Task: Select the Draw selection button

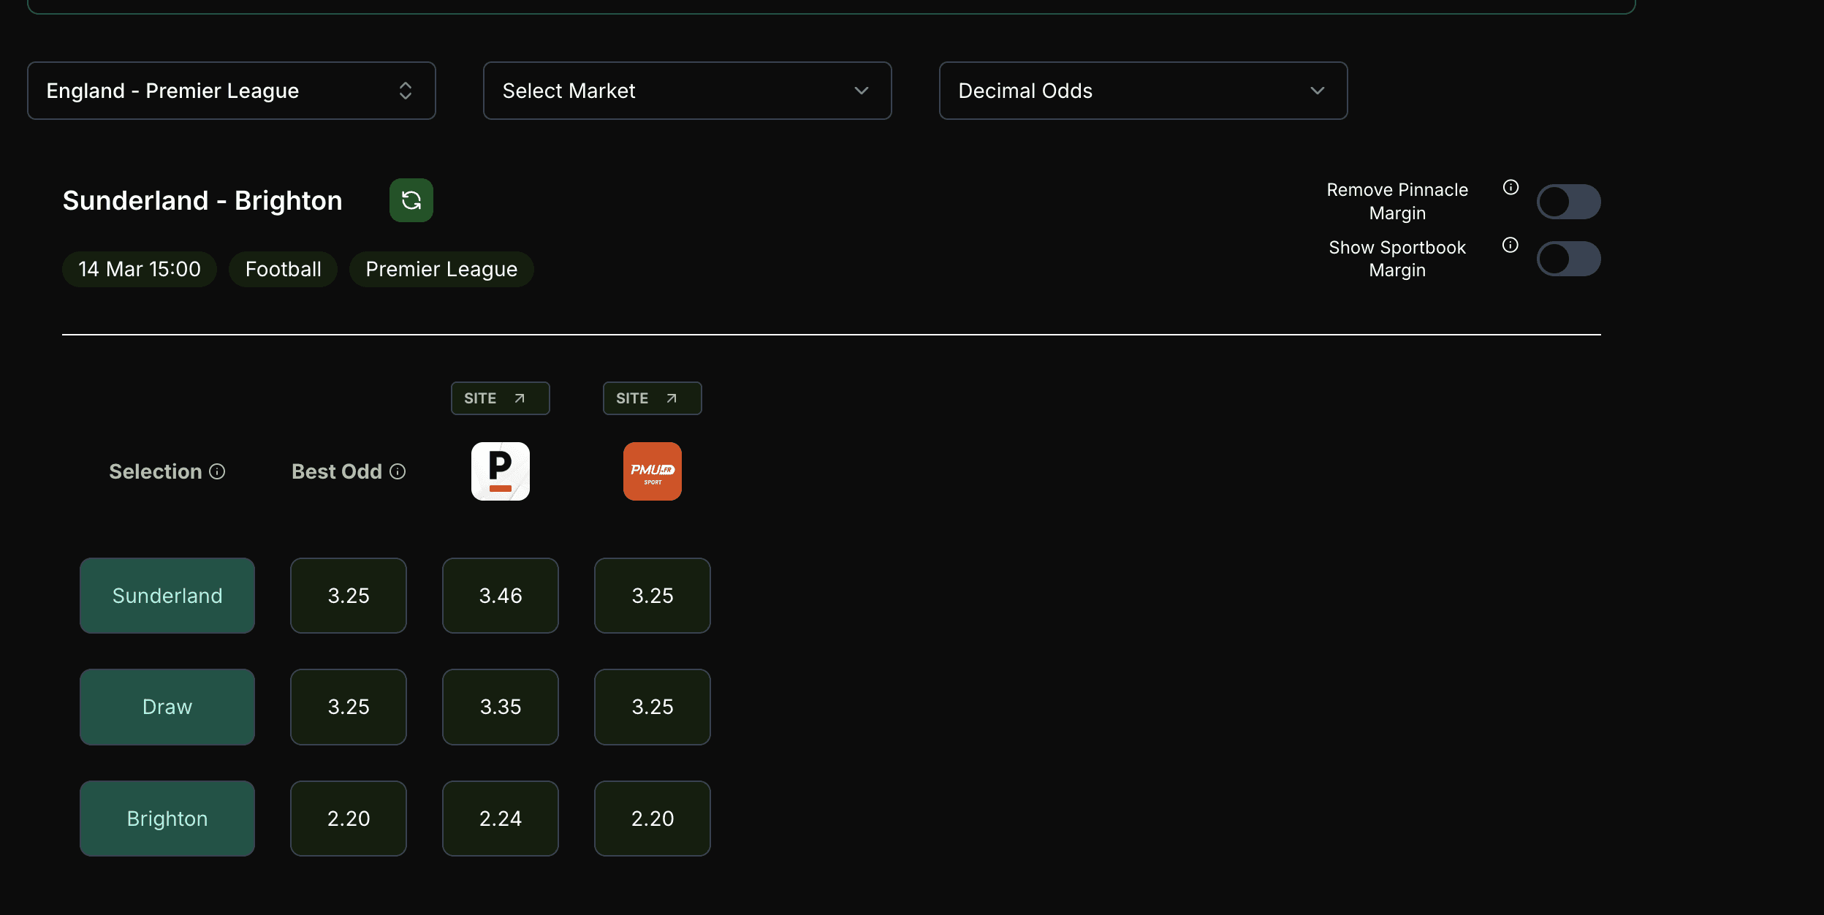Action: (x=167, y=707)
